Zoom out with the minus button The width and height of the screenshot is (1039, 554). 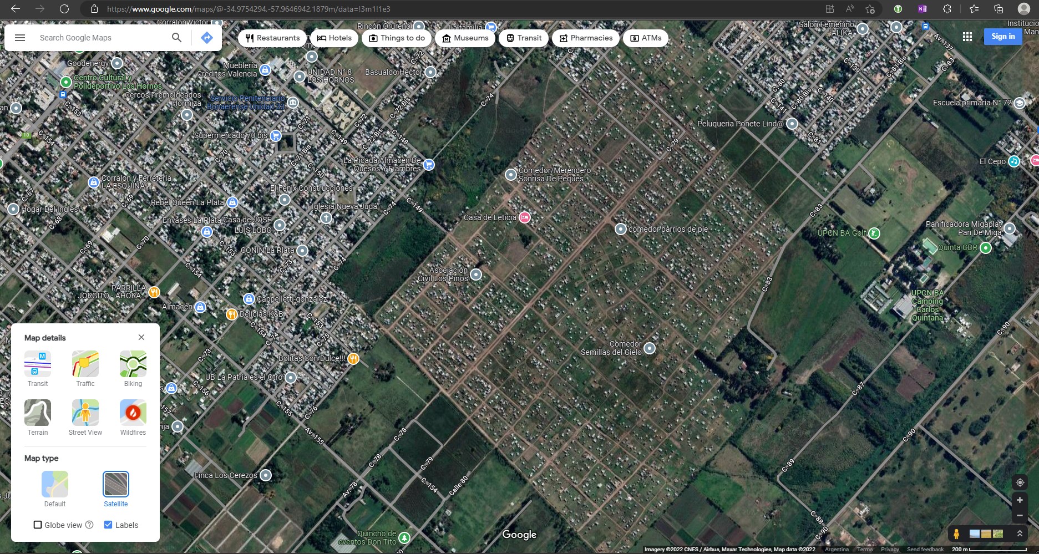point(1020,516)
